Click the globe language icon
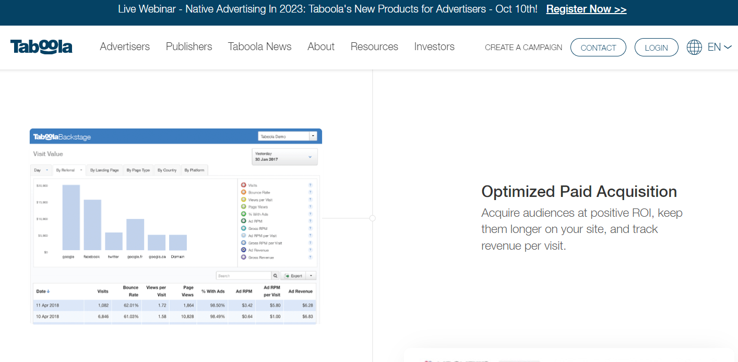 (x=694, y=47)
